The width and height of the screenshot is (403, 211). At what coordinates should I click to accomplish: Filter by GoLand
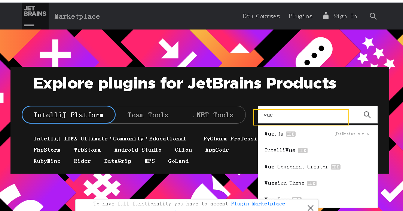click(x=178, y=161)
